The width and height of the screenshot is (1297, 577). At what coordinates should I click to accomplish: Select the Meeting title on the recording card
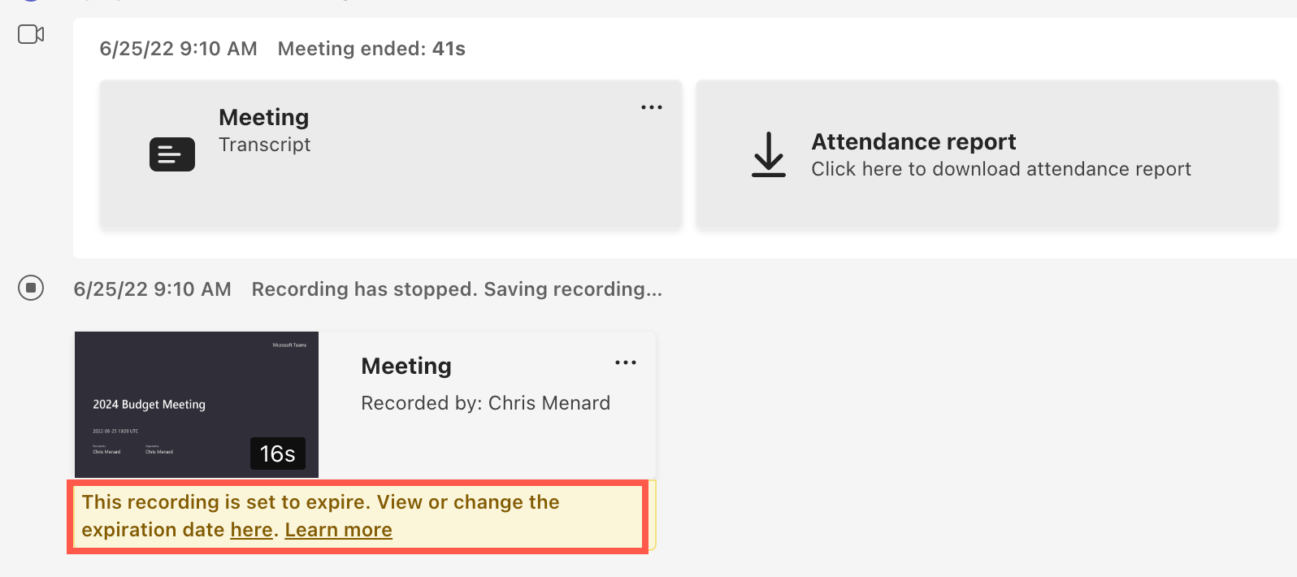[406, 366]
